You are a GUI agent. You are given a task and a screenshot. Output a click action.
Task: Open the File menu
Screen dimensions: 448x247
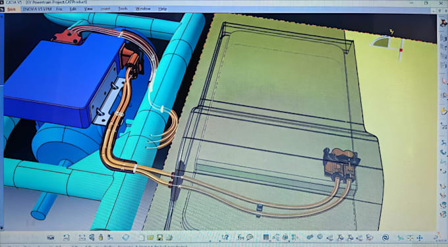pos(59,9)
